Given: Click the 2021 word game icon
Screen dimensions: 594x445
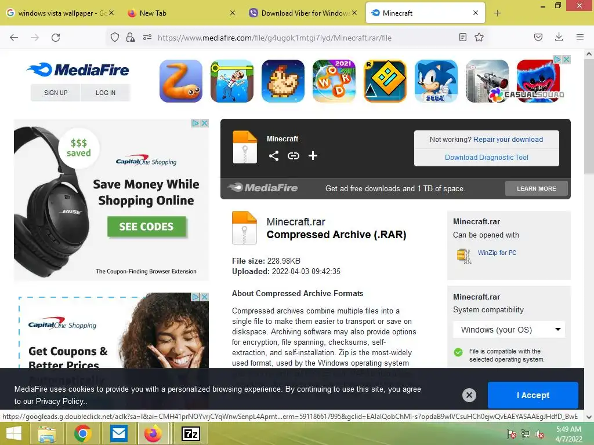Looking at the screenshot, I should point(334,81).
